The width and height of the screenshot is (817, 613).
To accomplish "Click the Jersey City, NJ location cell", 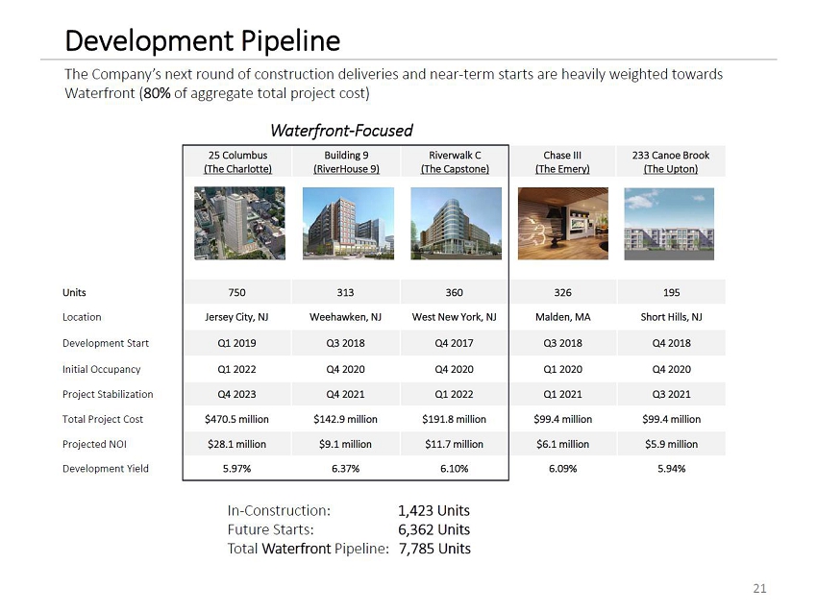I will point(237,317).
